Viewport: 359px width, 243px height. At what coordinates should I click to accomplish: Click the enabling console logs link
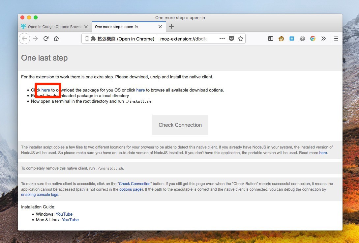pos(40,195)
